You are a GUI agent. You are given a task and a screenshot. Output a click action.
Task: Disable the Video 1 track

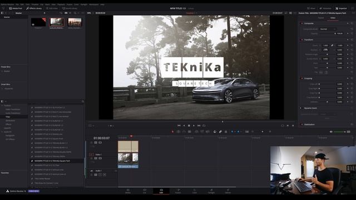click(100, 158)
